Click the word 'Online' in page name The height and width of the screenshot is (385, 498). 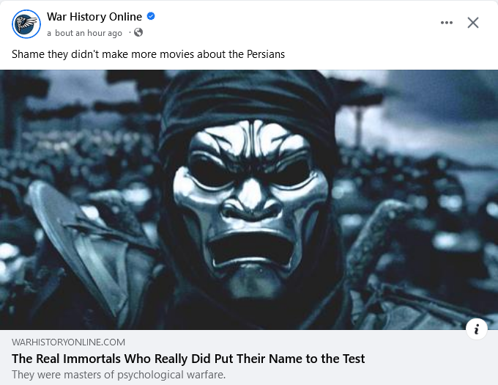[x=124, y=17]
